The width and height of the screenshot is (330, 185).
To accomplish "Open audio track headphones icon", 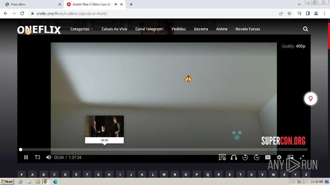I will pos(234,157).
